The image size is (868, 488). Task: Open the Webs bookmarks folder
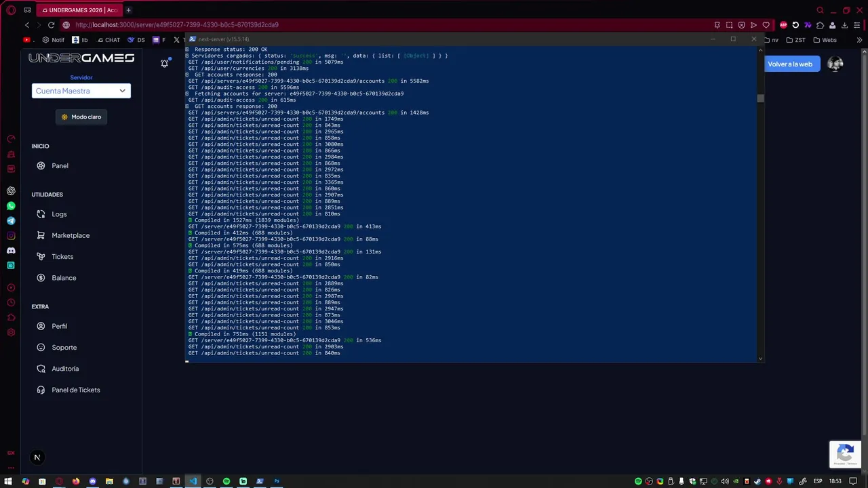pyautogui.click(x=825, y=40)
